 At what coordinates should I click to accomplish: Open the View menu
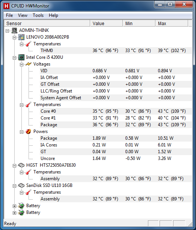click(x=23, y=15)
